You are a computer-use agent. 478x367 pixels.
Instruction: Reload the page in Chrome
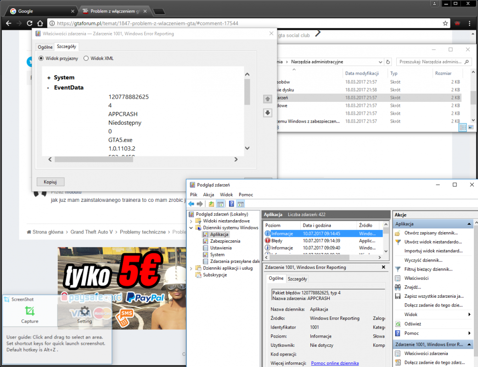[x=29, y=23]
